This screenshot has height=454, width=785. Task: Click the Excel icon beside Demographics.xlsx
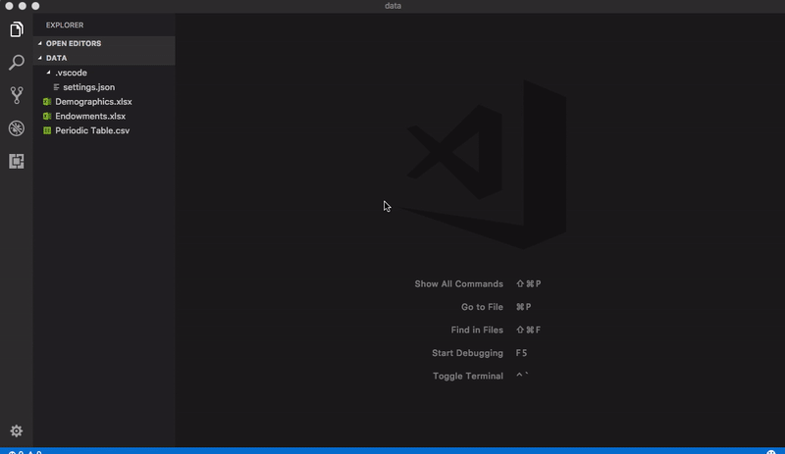tap(47, 102)
